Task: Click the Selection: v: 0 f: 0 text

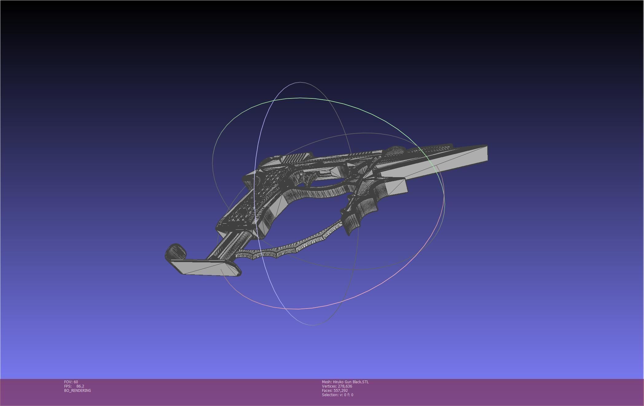Action: [x=337, y=395]
